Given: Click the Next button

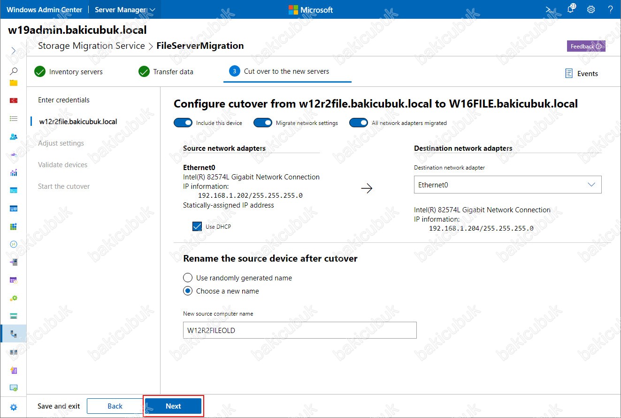Looking at the screenshot, I should click(173, 406).
